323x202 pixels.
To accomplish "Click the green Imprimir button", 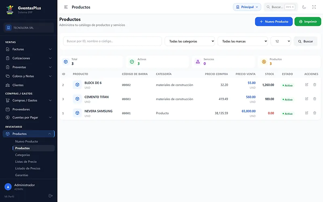I will (x=308, y=21).
